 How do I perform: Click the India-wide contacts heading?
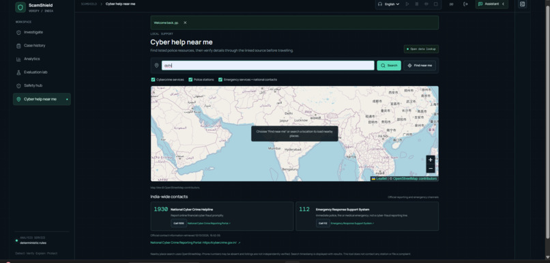[x=169, y=197]
